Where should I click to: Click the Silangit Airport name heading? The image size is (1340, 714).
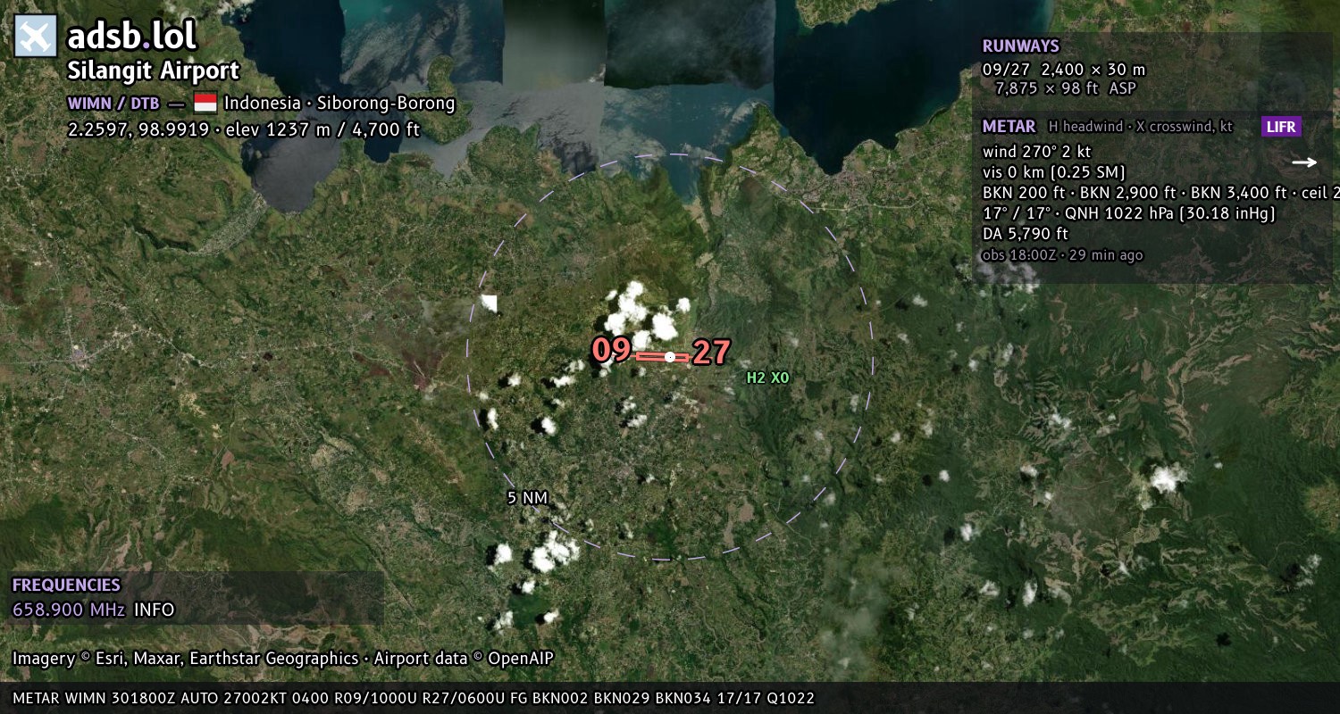tap(154, 71)
